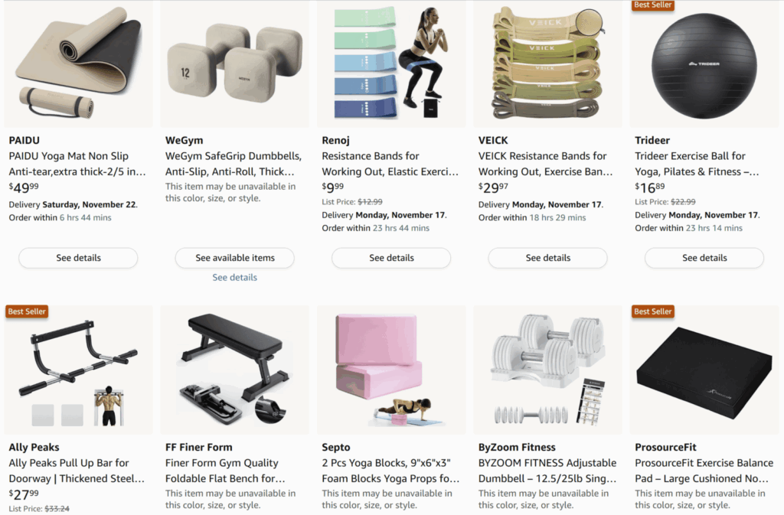The image size is (784, 515).
Task: Click the ProsourceFit balance pad image
Action: [704, 370]
